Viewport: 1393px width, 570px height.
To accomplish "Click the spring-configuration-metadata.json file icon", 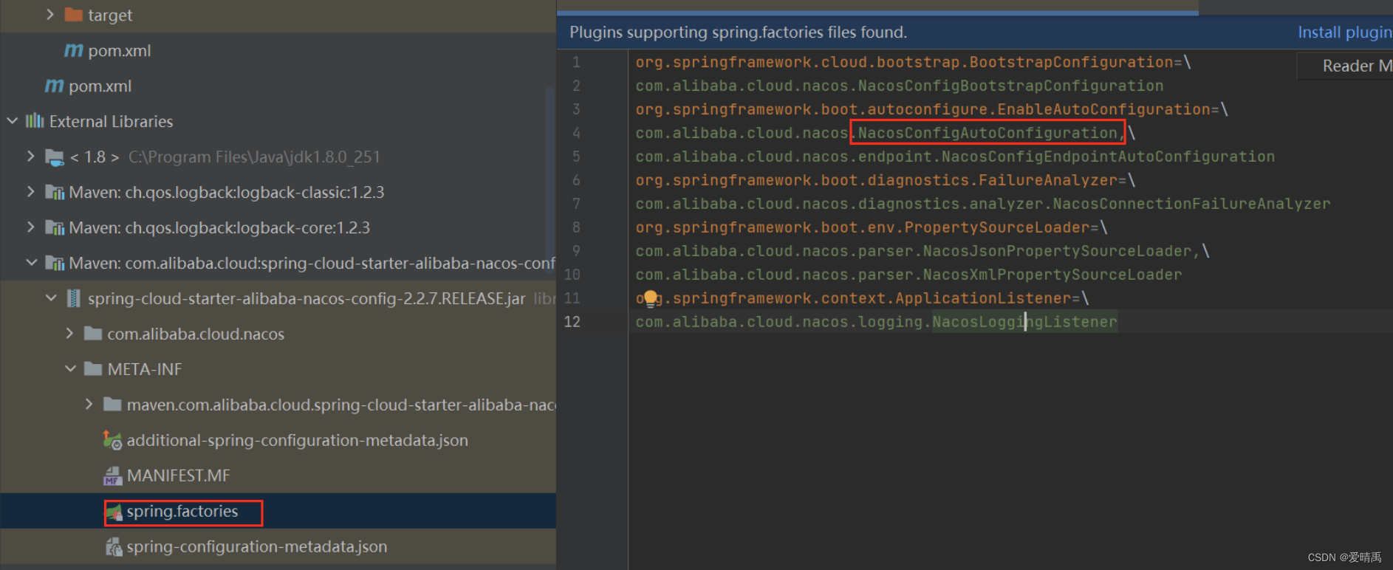I will coord(113,546).
